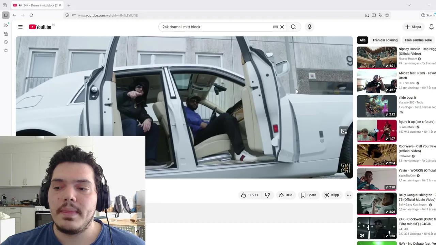Image resolution: width=436 pixels, height=245 pixels.
Task: Open bookmarks star in sidebar
Action: pyautogui.click(x=6, y=50)
